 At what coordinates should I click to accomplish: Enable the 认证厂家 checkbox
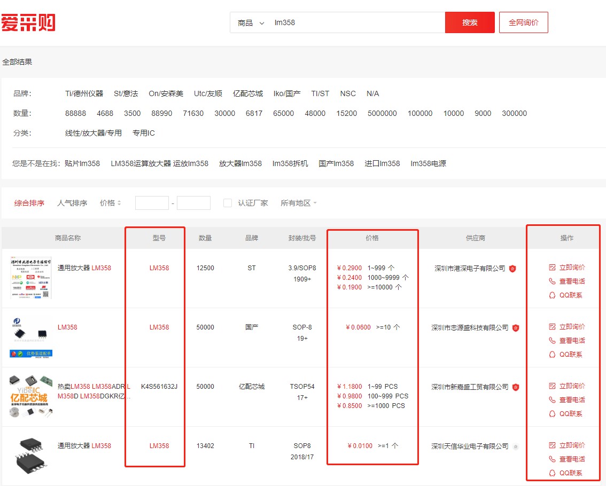pyautogui.click(x=228, y=202)
